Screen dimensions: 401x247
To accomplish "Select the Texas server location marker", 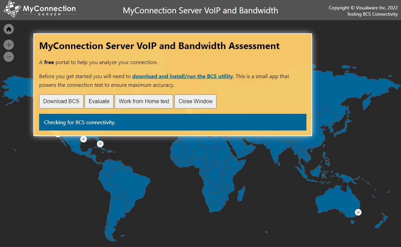I will tap(84, 139).
